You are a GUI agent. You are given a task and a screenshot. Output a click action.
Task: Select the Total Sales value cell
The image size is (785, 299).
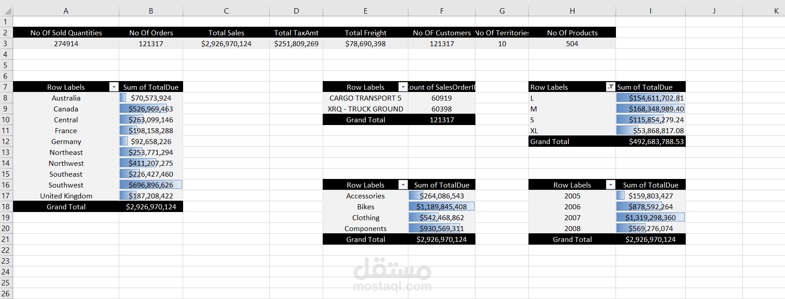(x=226, y=43)
